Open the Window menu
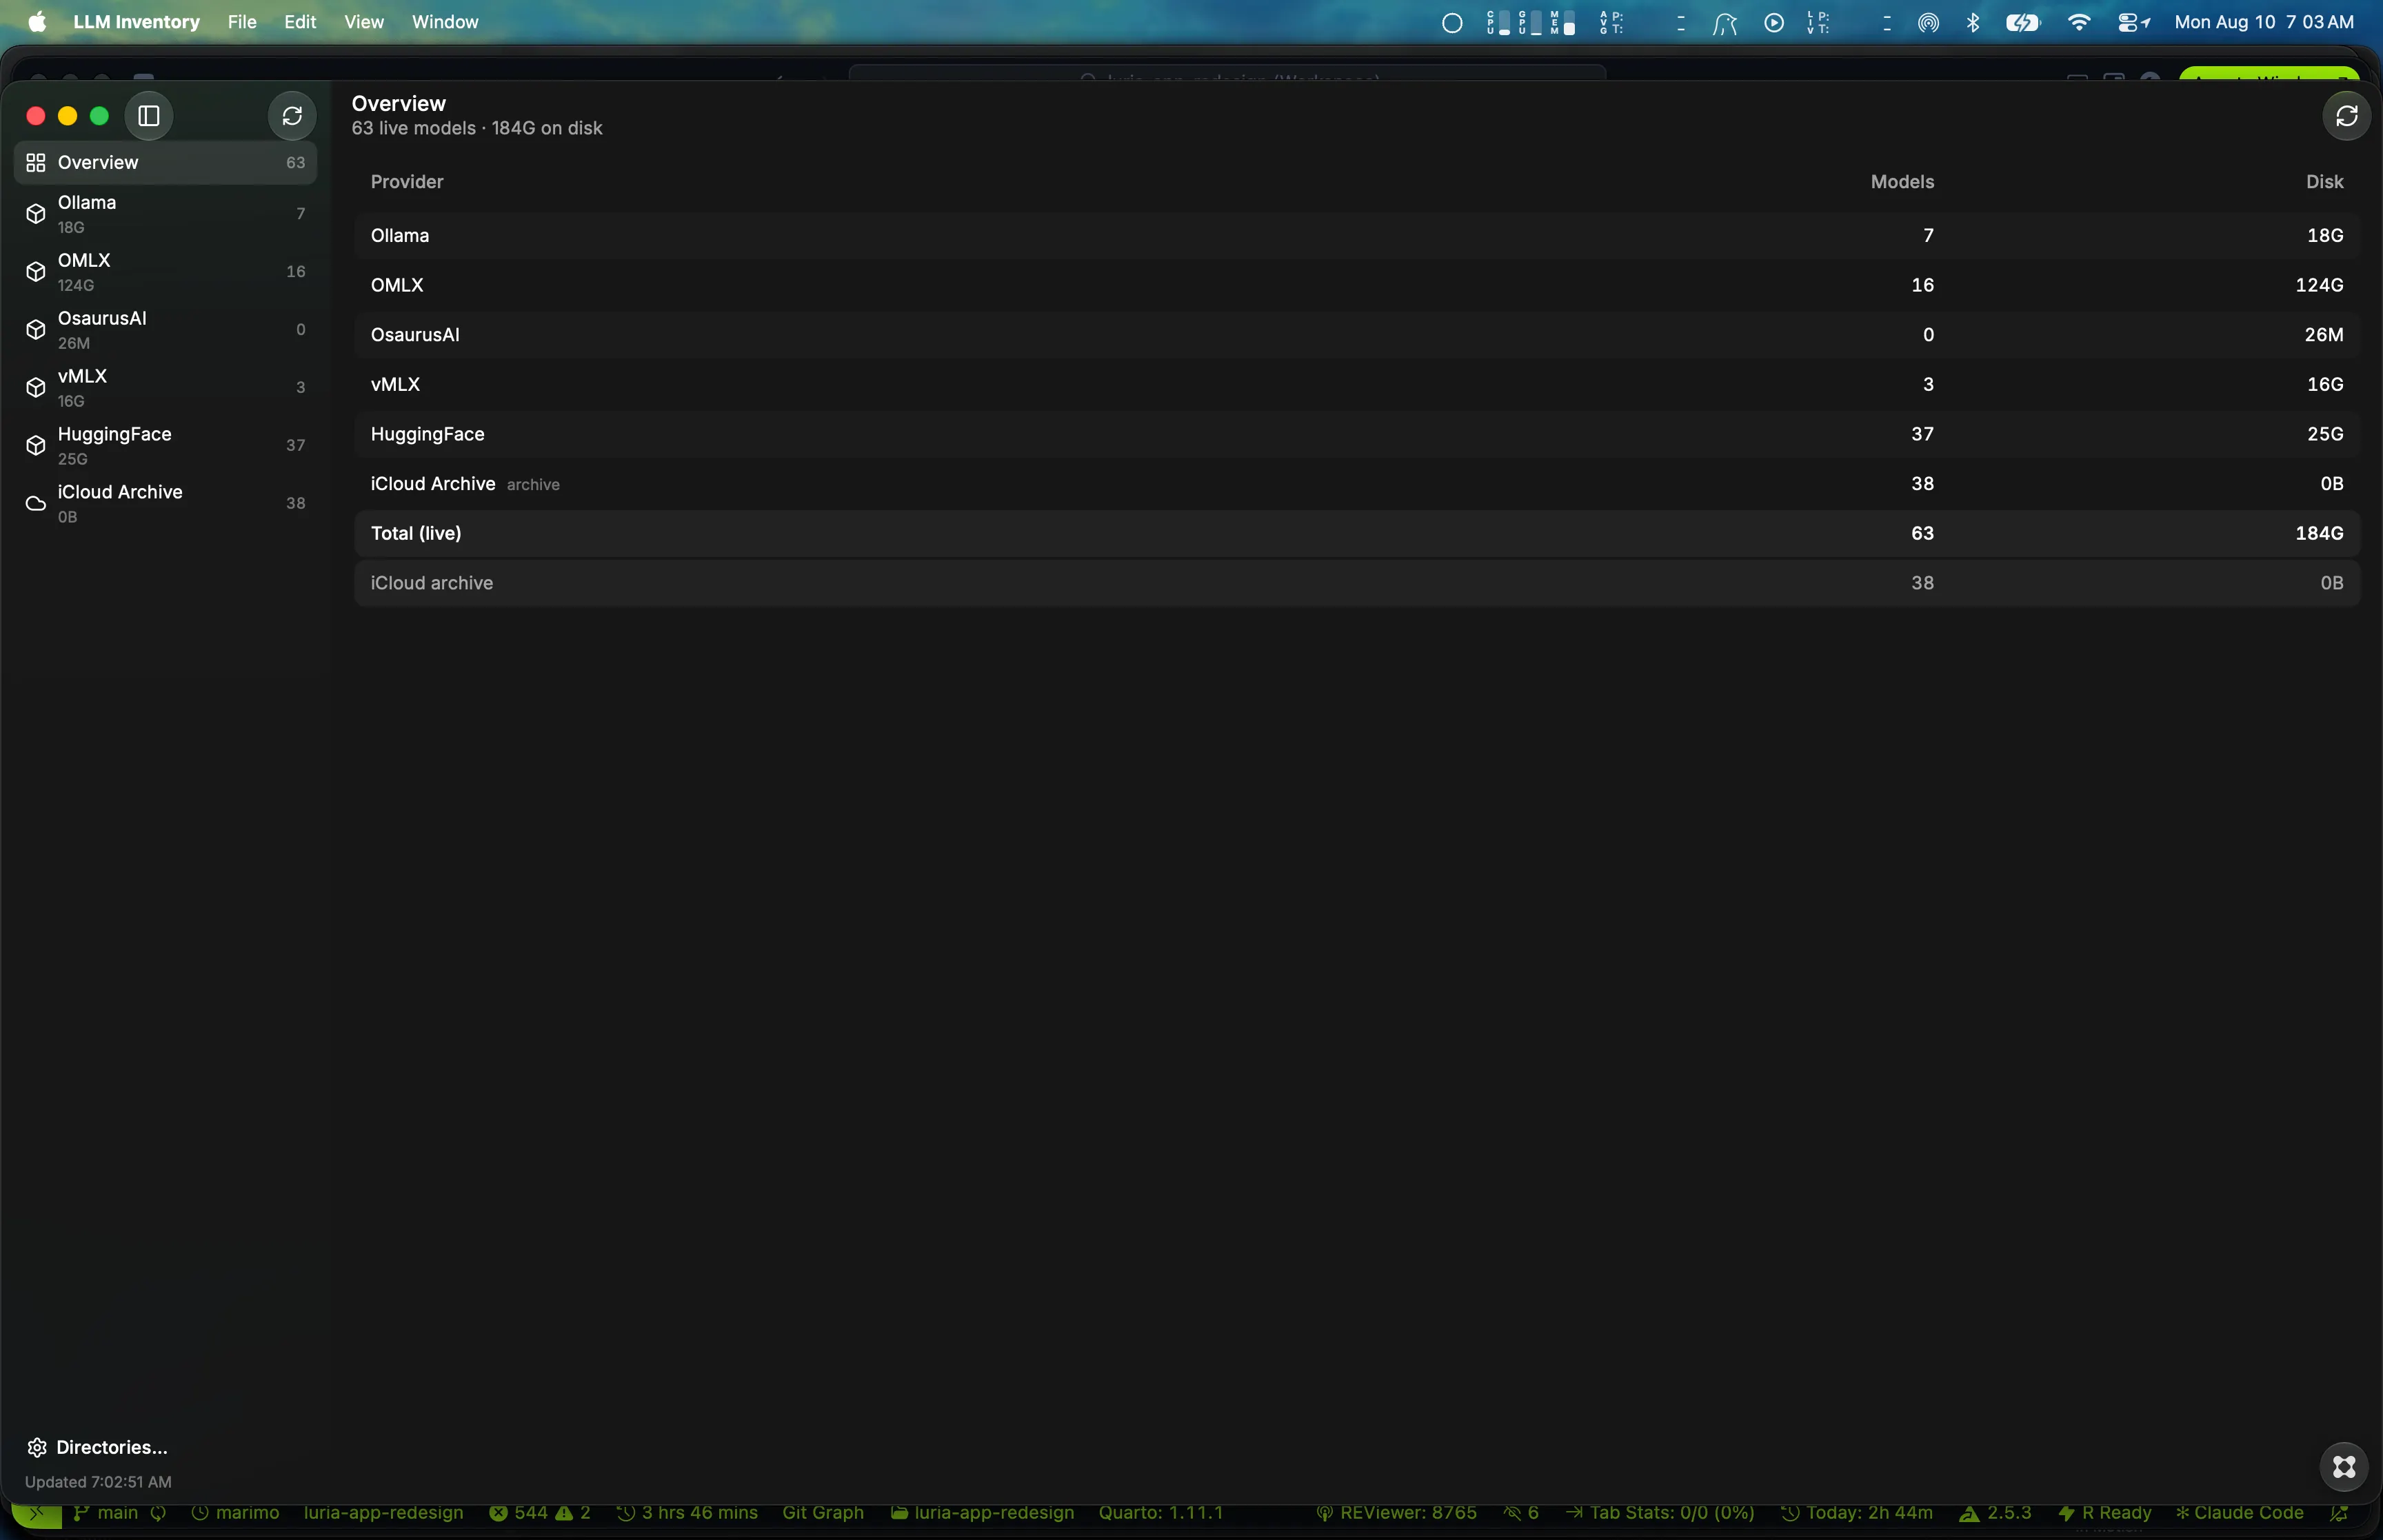Screen dimensions: 2383x1540 [x=445, y=22]
